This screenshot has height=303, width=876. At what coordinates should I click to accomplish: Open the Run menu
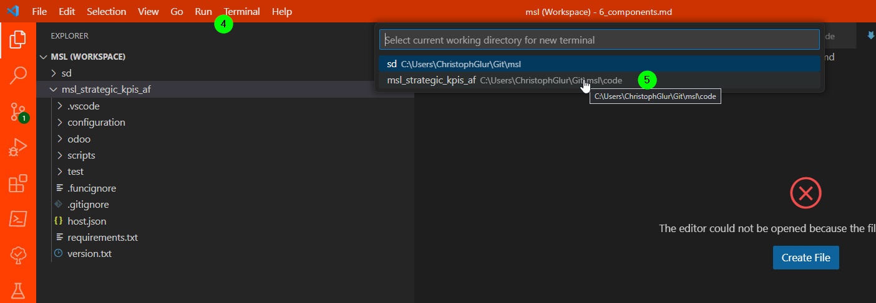(x=203, y=11)
